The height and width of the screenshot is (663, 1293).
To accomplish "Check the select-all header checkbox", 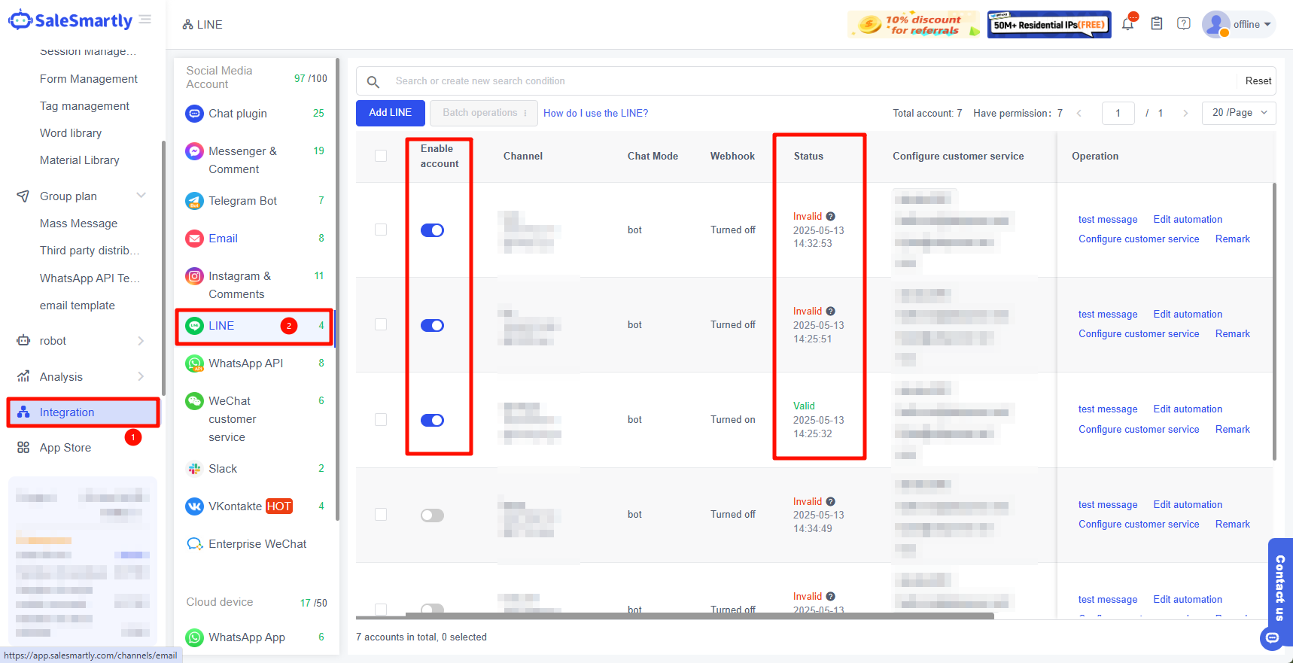I will (x=381, y=156).
